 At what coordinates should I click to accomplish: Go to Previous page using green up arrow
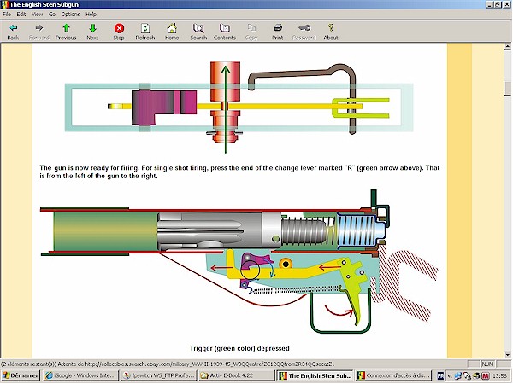click(x=66, y=32)
